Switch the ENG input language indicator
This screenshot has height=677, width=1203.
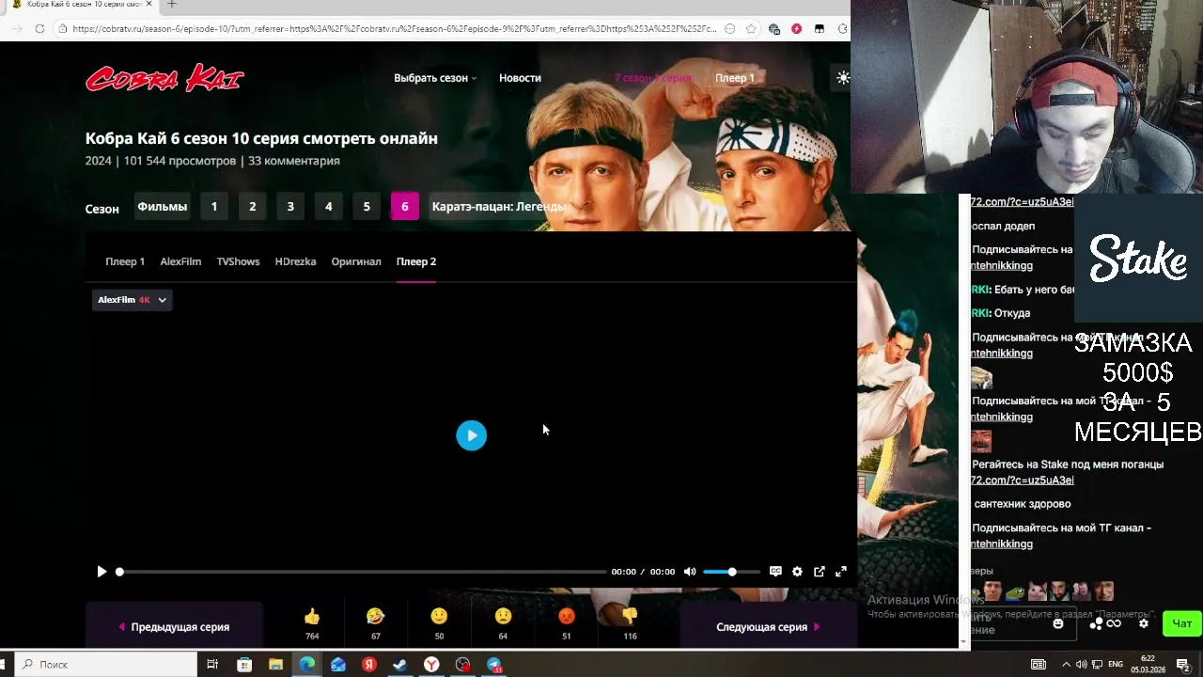(1116, 665)
